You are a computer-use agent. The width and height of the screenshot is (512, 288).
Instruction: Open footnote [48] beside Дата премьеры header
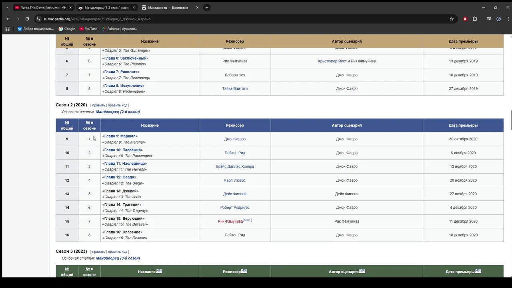click(x=478, y=271)
